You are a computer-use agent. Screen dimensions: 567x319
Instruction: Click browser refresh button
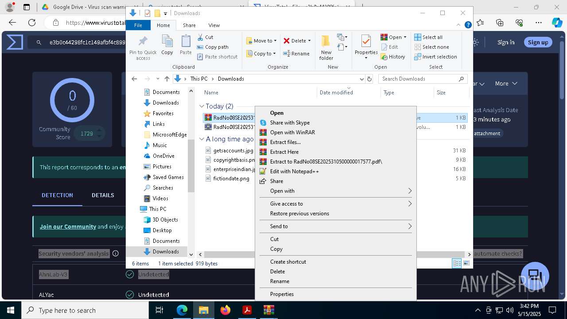[x=32, y=23]
